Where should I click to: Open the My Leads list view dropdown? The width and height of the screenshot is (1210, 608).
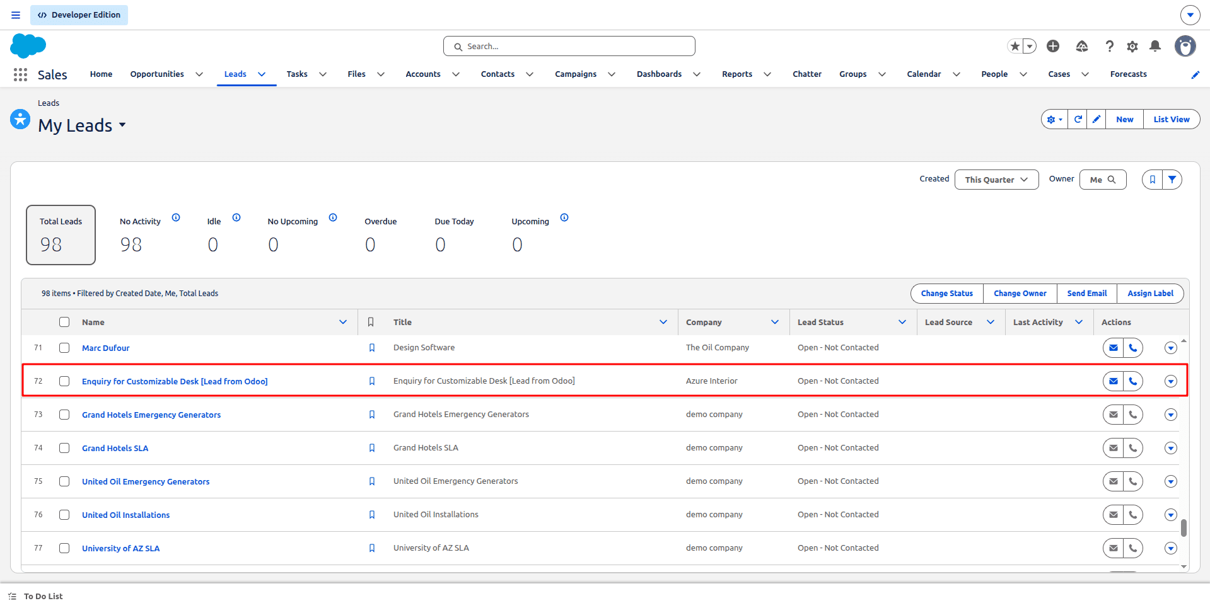click(122, 125)
